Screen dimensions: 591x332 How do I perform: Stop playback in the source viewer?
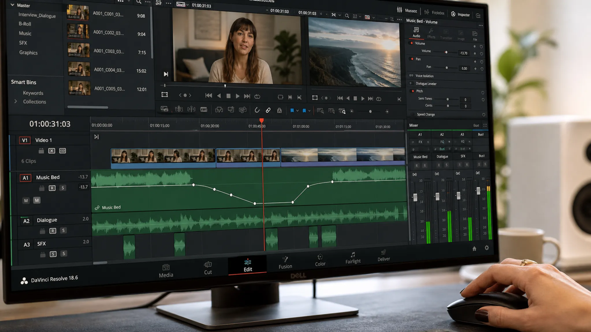click(228, 96)
